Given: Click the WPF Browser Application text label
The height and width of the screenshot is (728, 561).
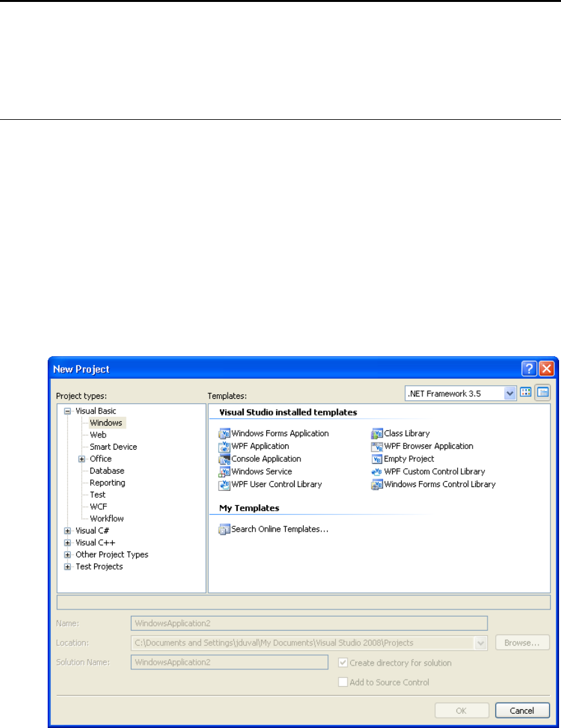Looking at the screenshot, I should (429, 446).
